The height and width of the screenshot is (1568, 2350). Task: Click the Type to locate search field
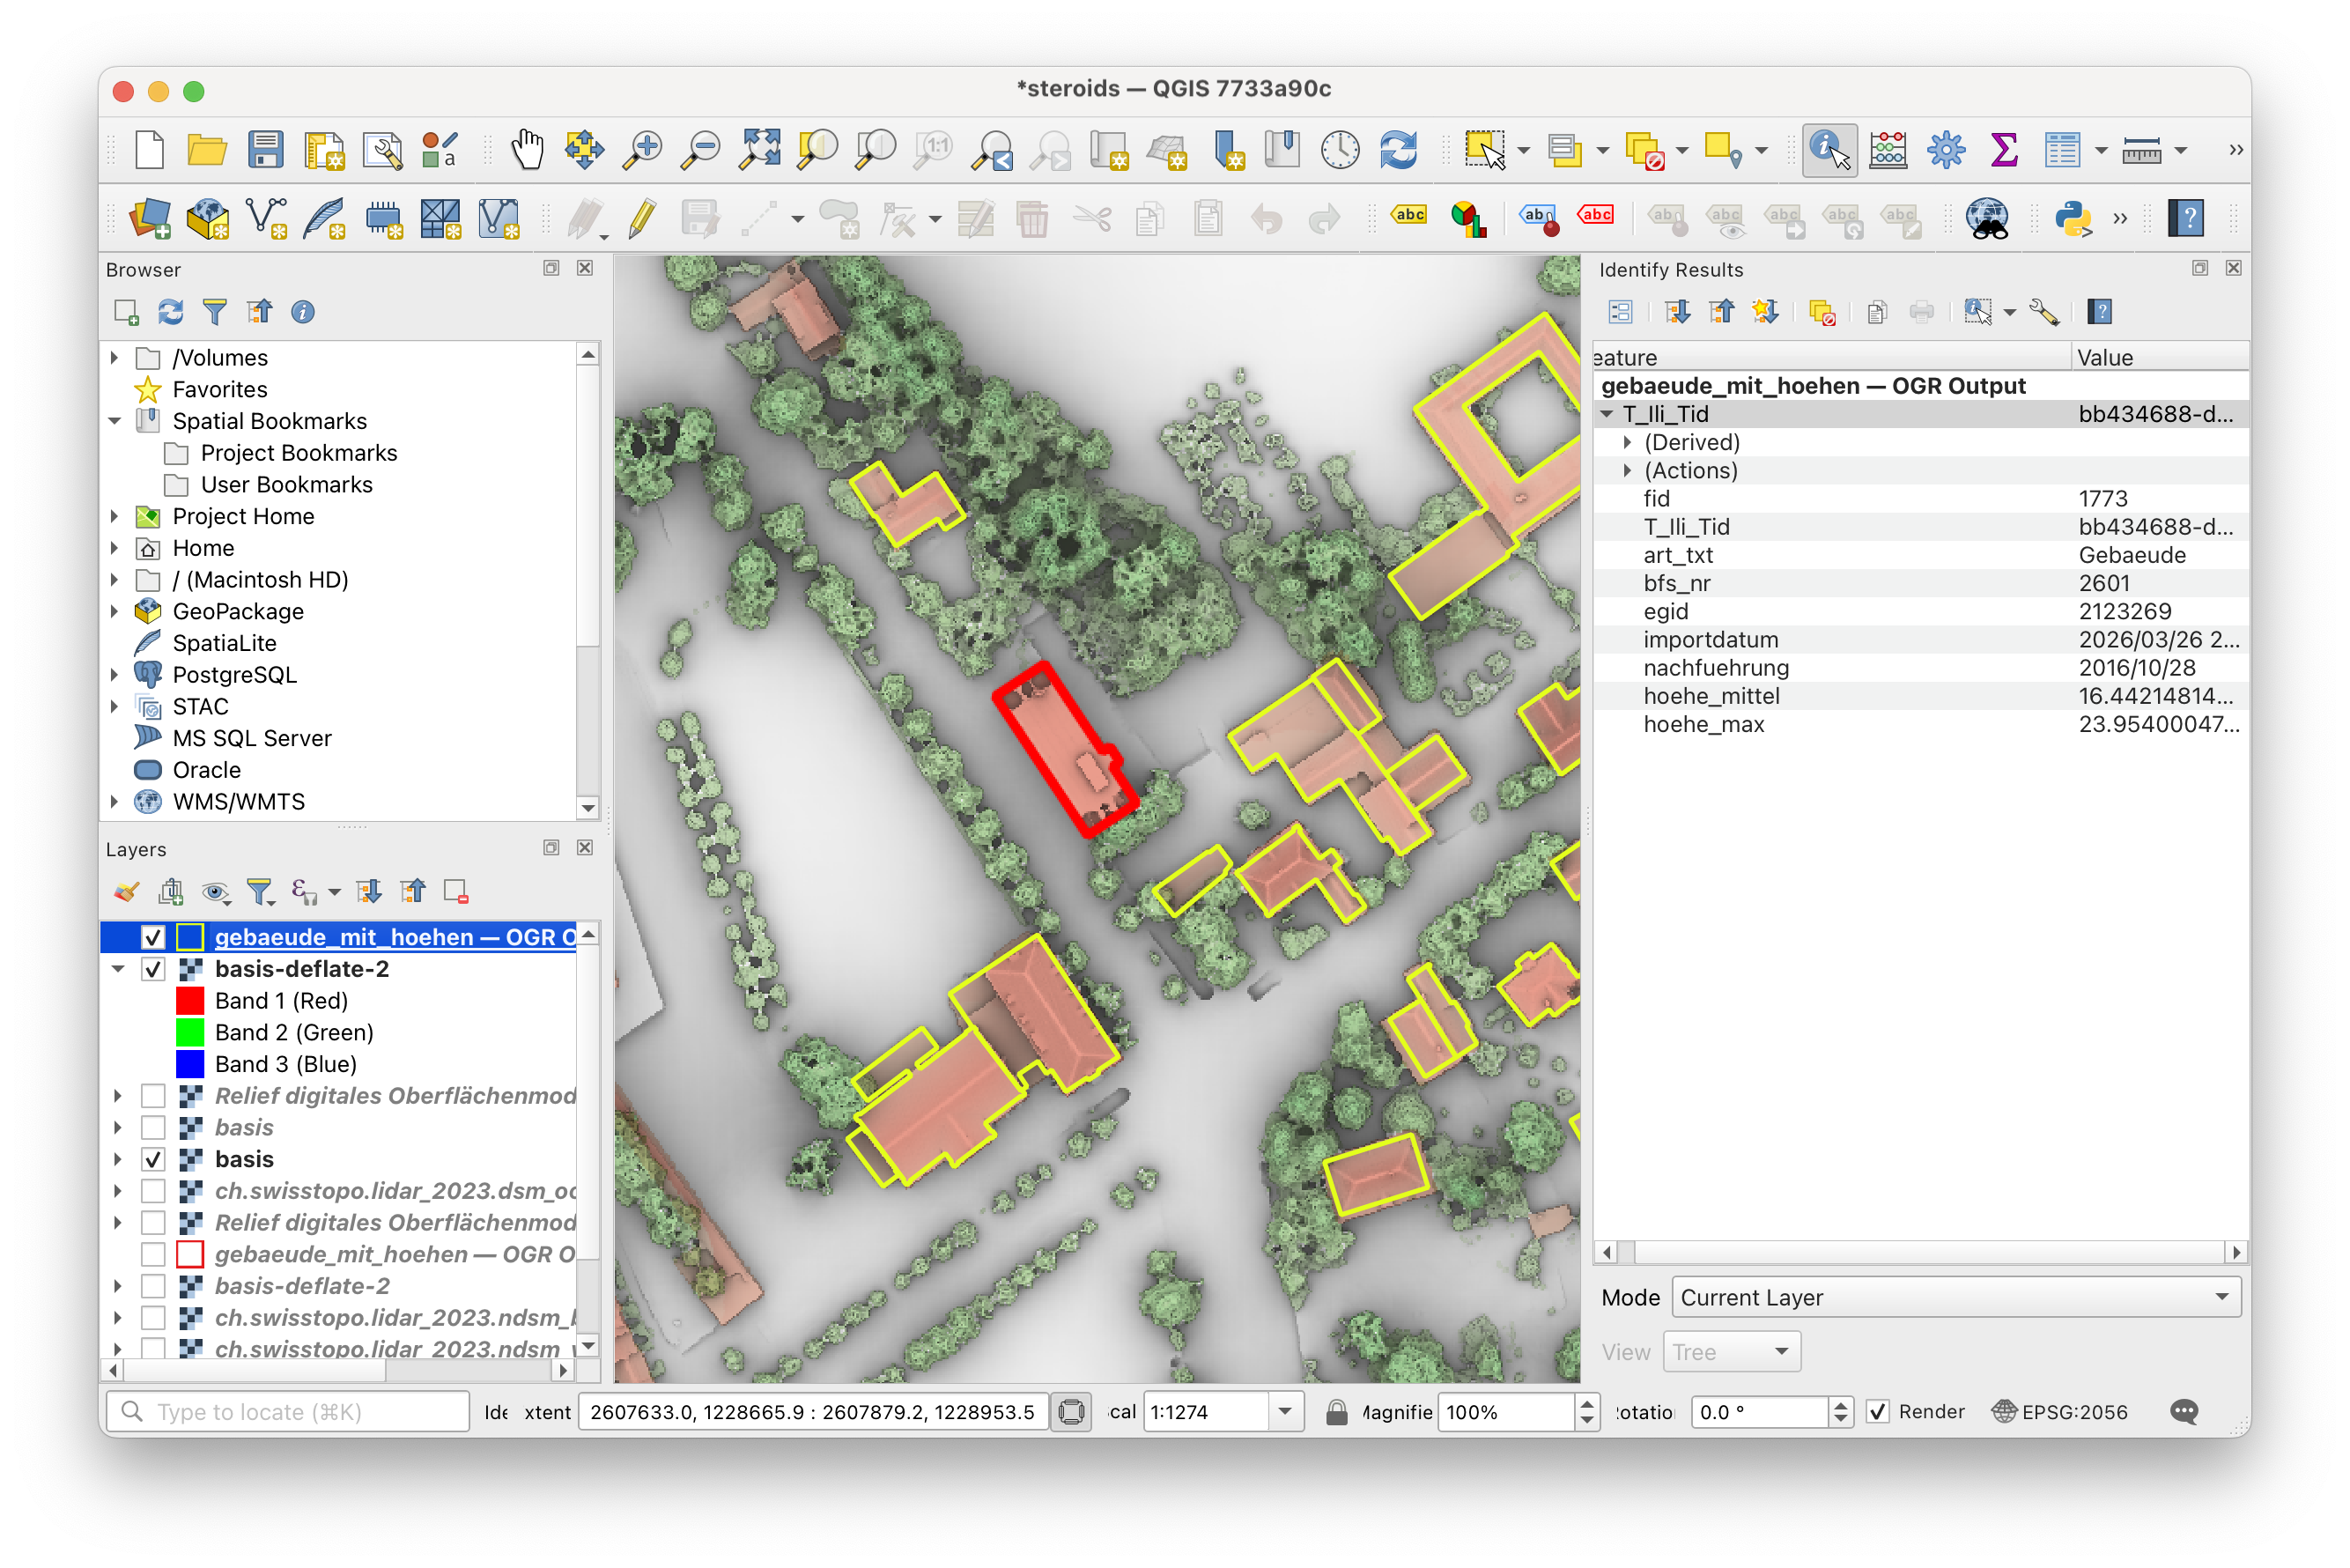coord(300,1411)
